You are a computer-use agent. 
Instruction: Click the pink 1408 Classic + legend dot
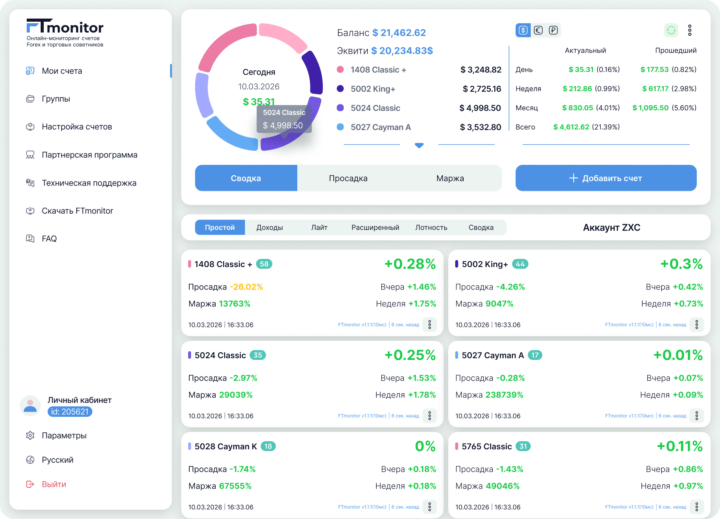tap(340, 70)
